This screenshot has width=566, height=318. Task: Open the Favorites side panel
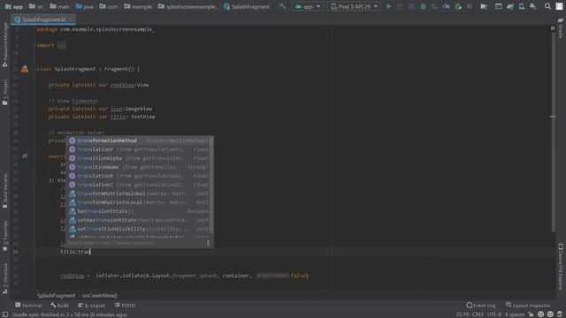pos(5,236)
